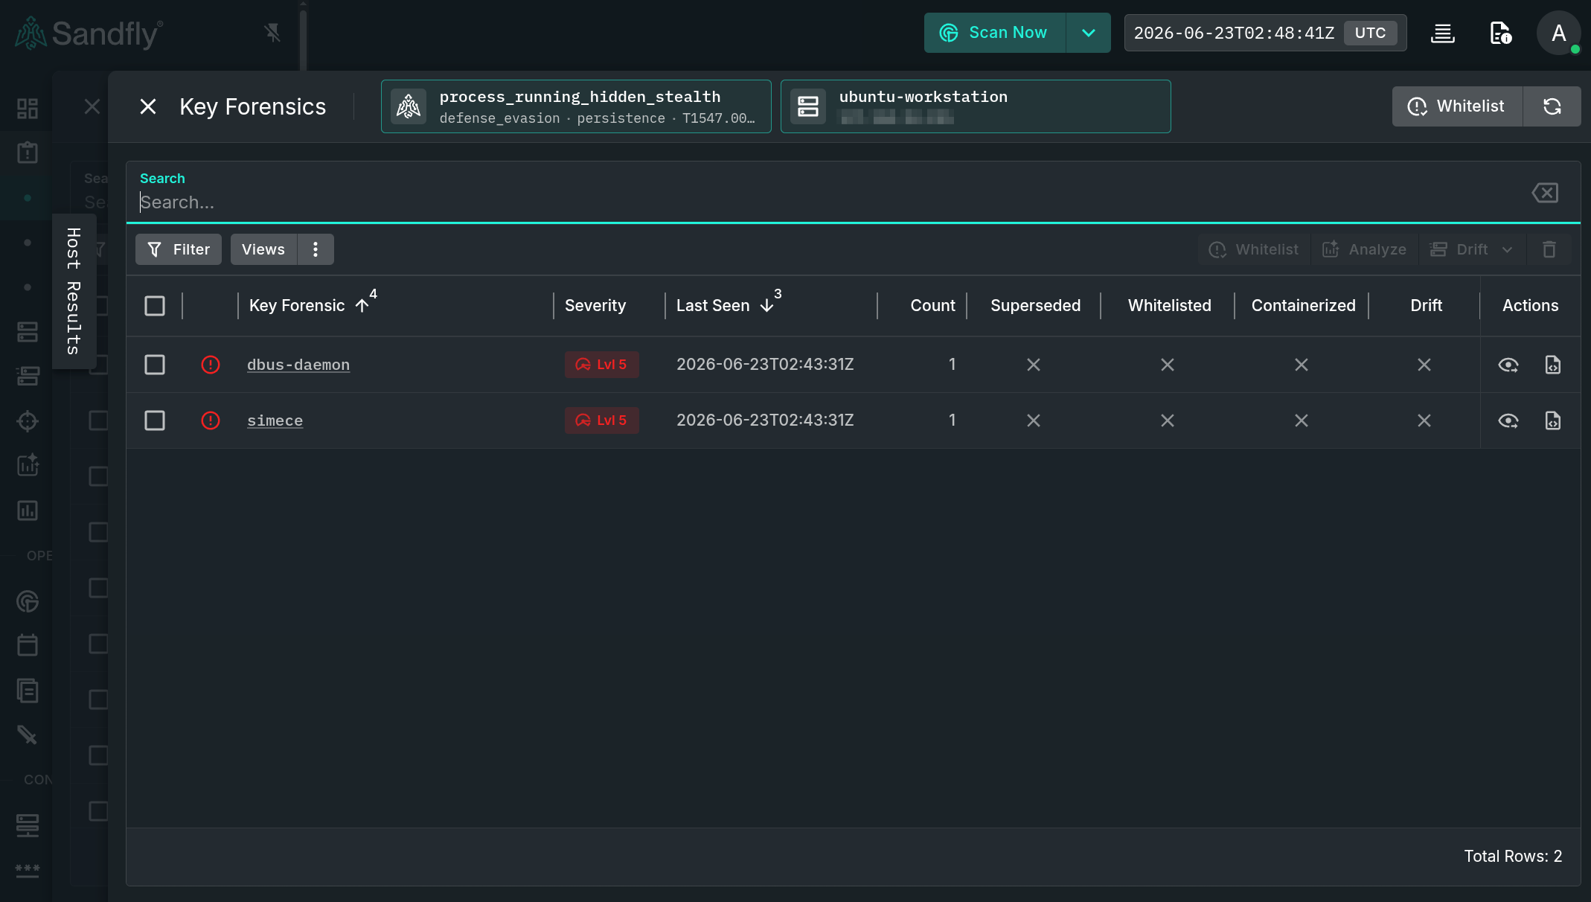Image resolution: width=1591 pixels, height=902 pixels.
Task: Open the ubuntu-workstation host card
Action: (x=976, y=106)
